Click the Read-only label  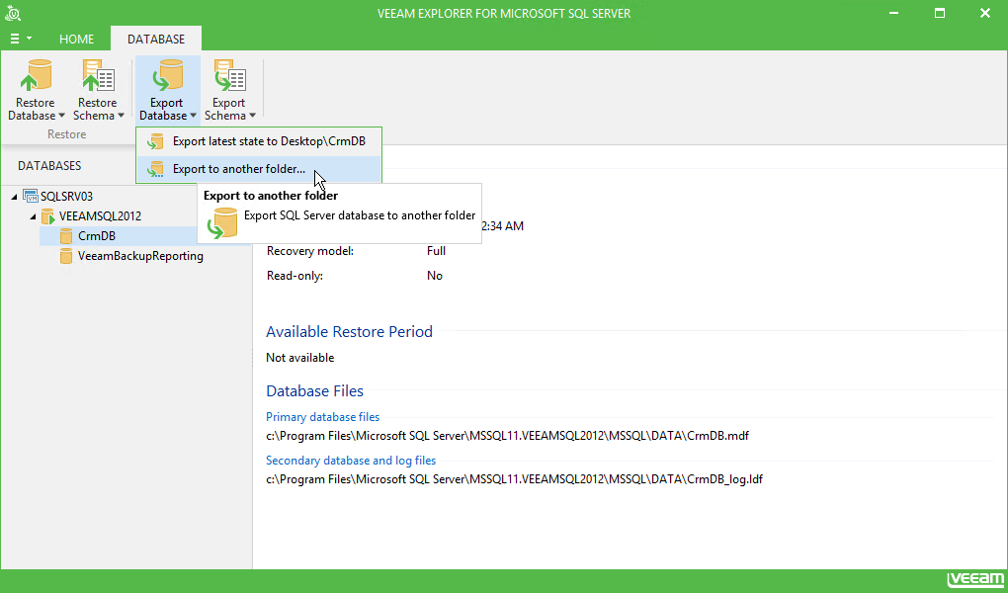point(295,276)
